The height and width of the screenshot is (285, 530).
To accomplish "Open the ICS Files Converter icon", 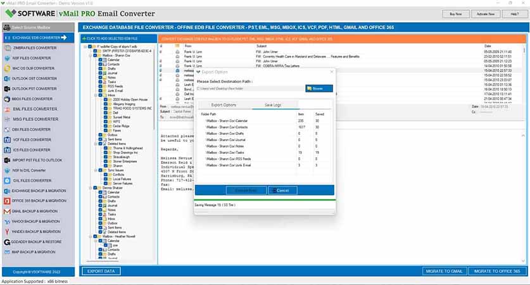I will coord(8,149).
